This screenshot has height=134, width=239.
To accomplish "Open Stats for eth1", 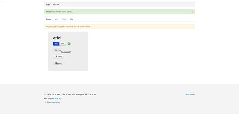I will click(x=58, y=57).
